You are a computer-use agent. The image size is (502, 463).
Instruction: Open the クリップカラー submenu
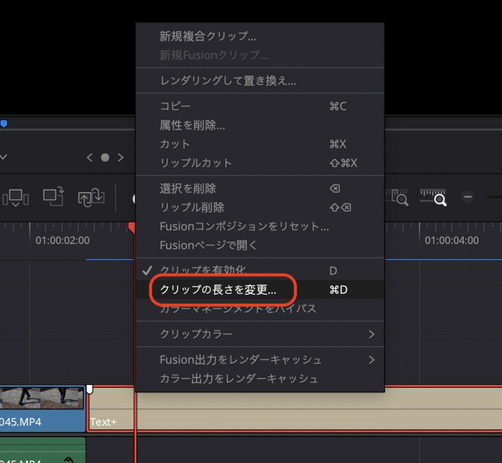[x=201, y=334]
